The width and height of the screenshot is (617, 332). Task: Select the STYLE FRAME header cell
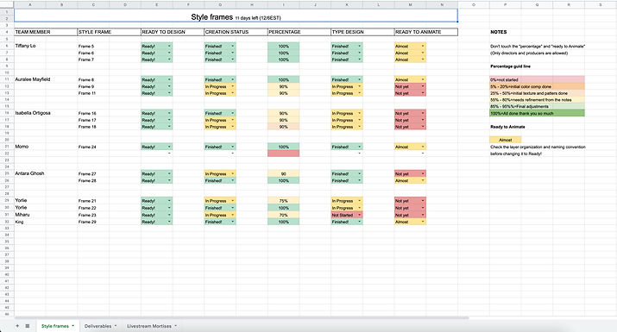pos(109,32)
